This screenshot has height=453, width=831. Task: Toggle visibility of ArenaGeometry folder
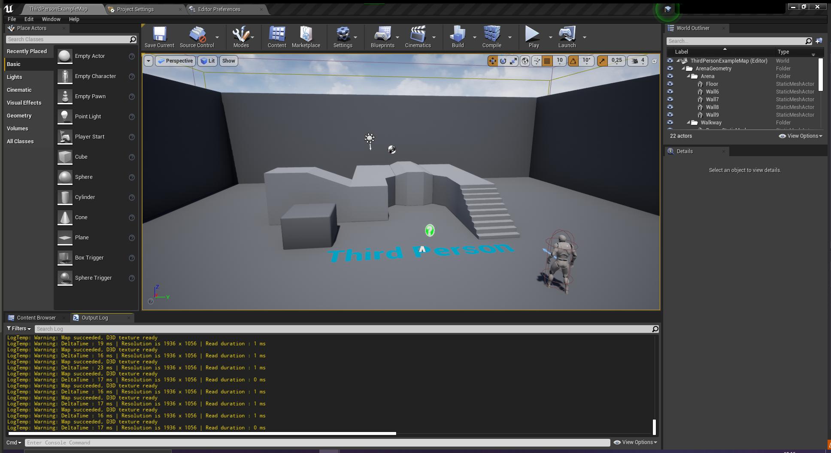coord(670,69)
